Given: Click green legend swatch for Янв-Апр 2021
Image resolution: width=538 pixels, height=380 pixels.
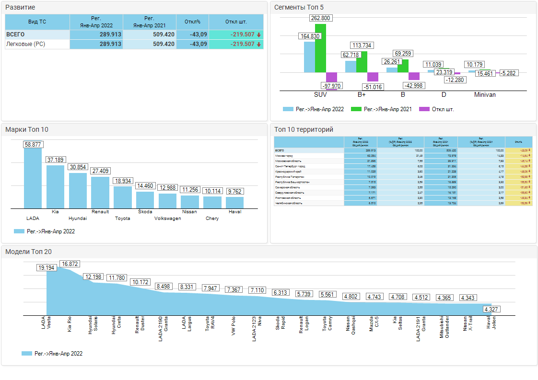Looking at the screenshot, I should [356, 109].
